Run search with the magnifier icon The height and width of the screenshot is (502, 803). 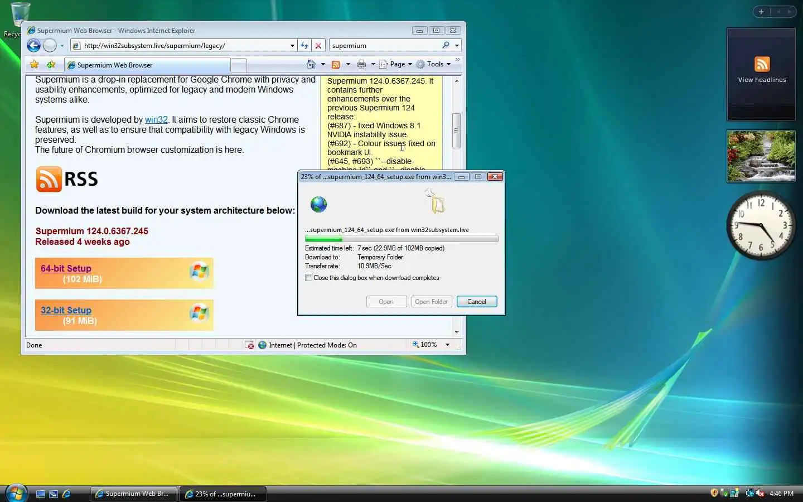(446, 46)
